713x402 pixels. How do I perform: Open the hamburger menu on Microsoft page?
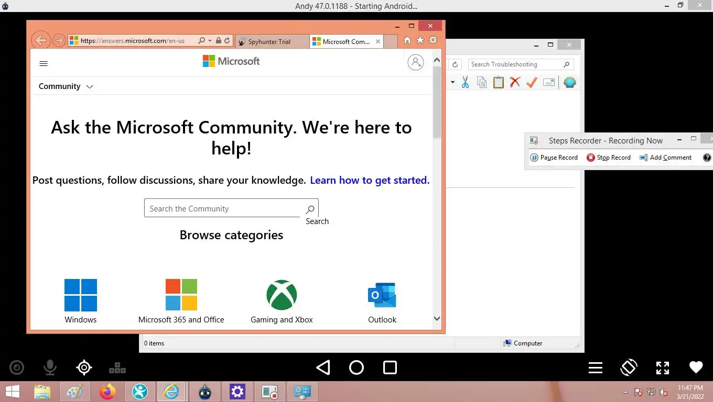(x=44, y=63)
